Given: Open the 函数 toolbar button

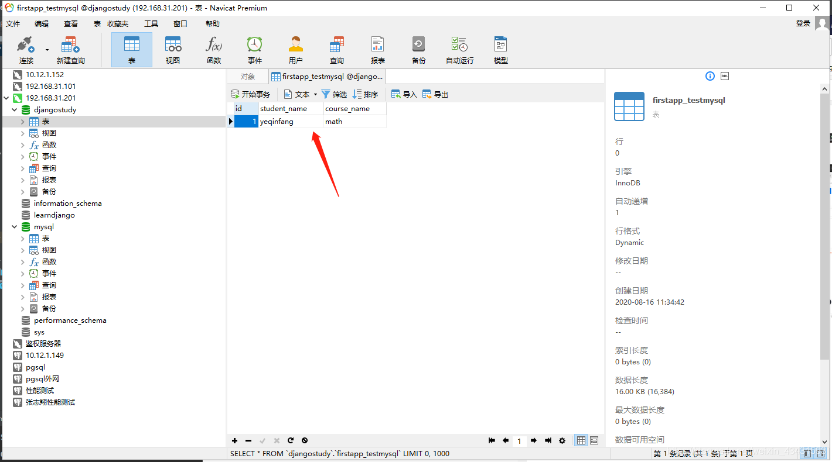Looking at the screenshot, I should coord(214,50).
